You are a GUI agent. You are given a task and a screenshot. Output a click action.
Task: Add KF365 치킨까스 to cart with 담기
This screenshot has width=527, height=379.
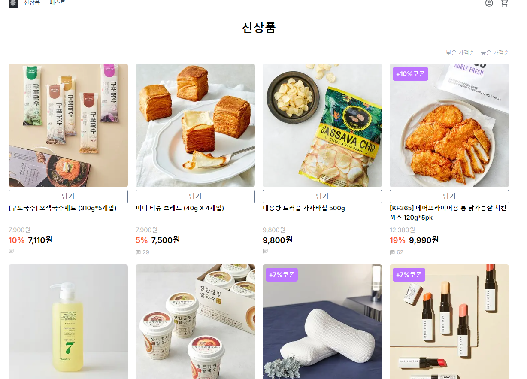[449, 197]
